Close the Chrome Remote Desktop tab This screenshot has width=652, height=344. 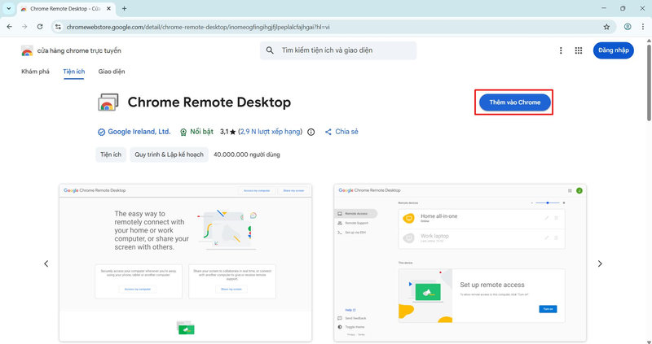(x=109, y=8)
